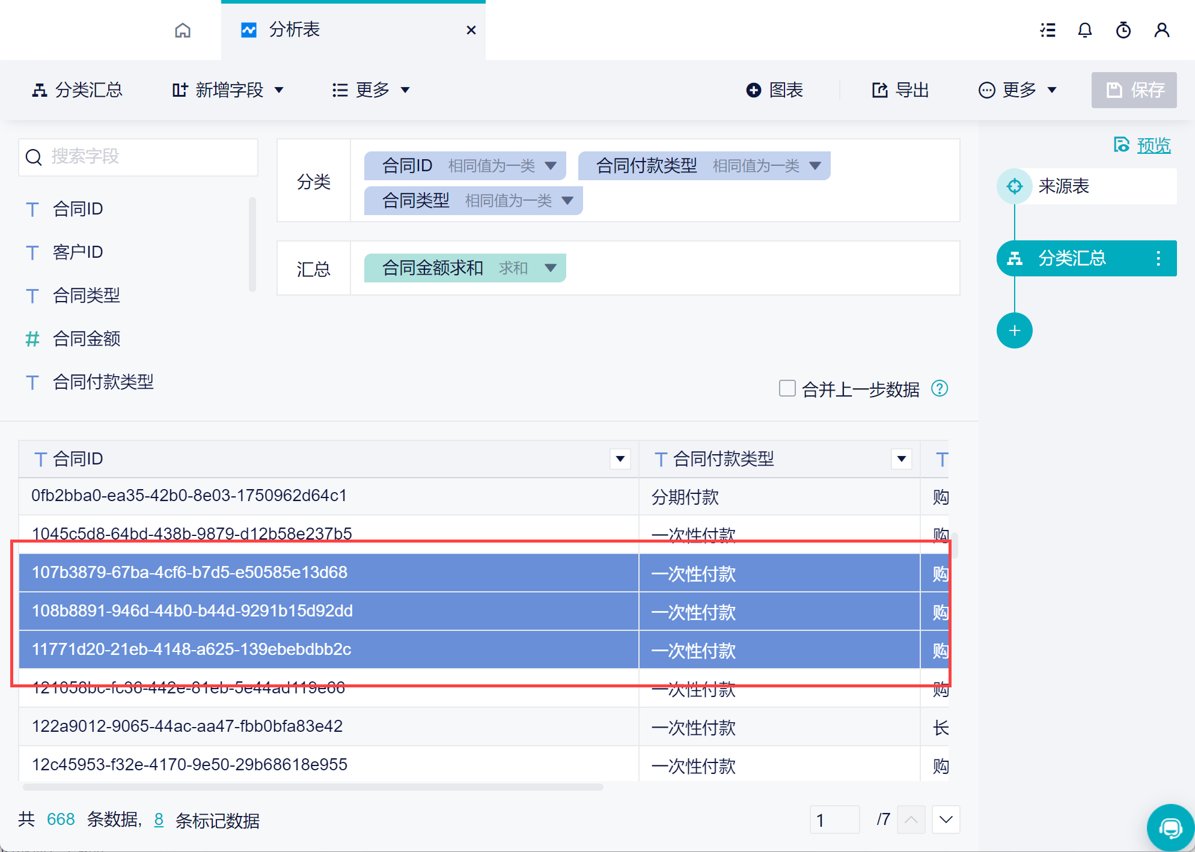Click the help question mark icon
The image size is (1195, 852).
[x=939, y=389]
